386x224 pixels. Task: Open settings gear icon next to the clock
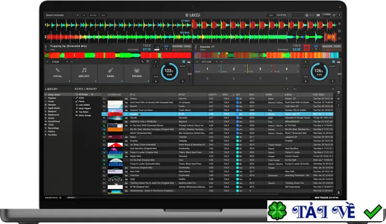point(334,15)
